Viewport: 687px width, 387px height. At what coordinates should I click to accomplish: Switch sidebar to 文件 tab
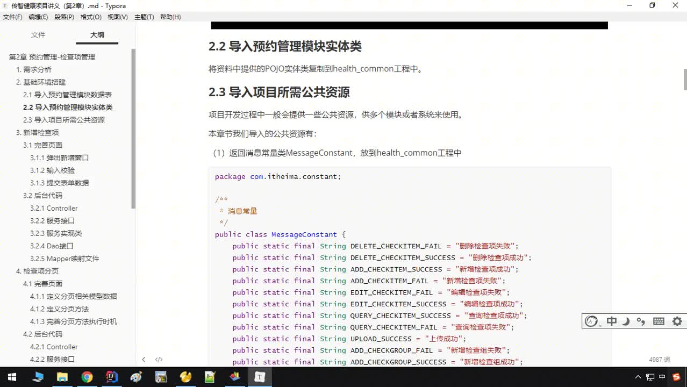click(x=38, y=35)
